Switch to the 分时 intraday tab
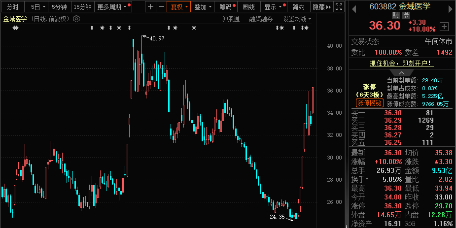This screenshot has height=228, width=456. click(x=12, y=7)
